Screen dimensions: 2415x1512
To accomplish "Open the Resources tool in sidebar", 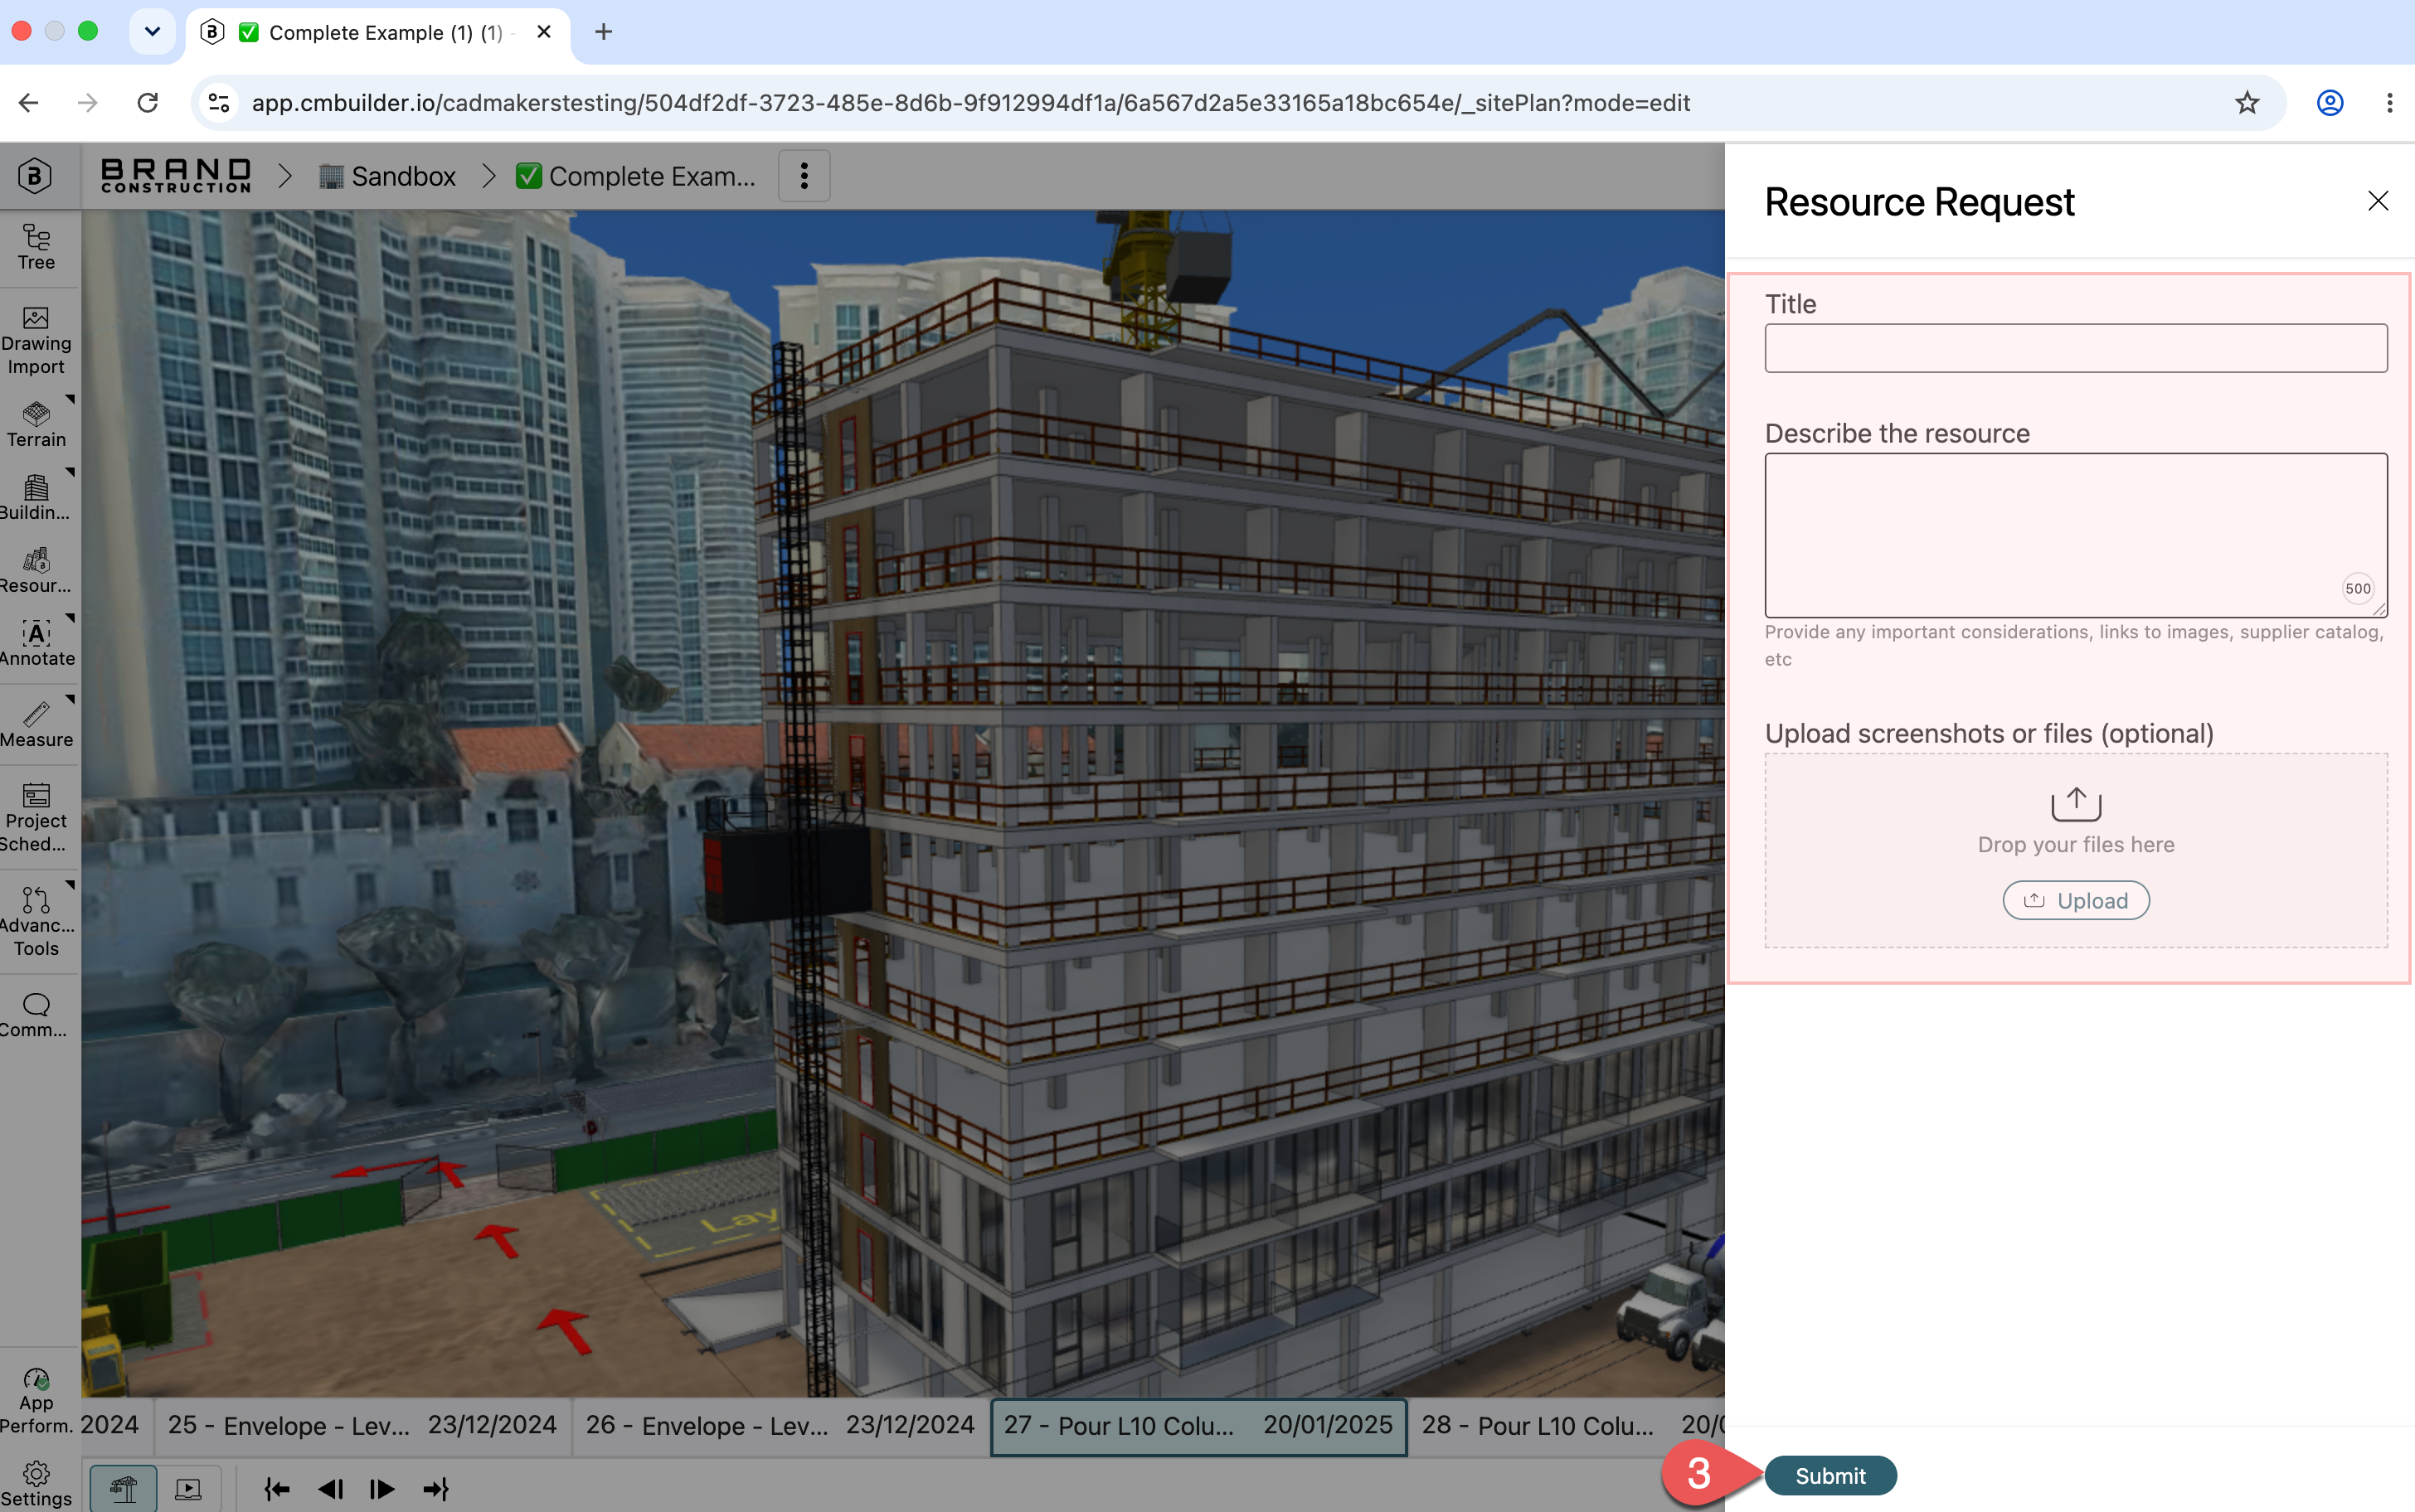I will pos(36,570).
